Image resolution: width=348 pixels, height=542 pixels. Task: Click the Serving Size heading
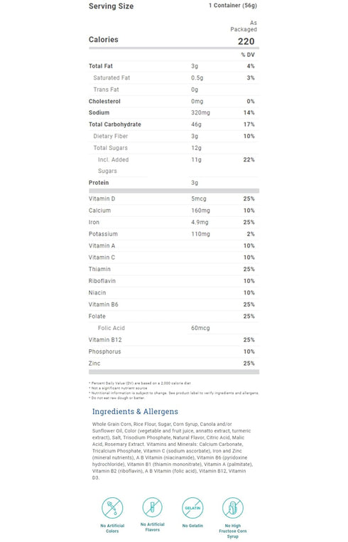[x=112, y=6]
